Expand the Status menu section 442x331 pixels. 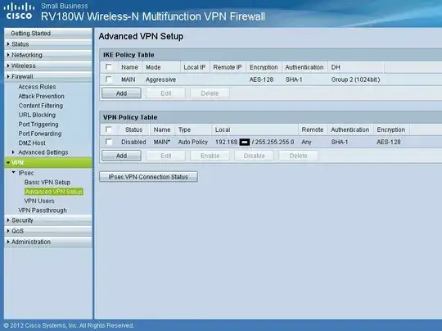tap(48, 44)
